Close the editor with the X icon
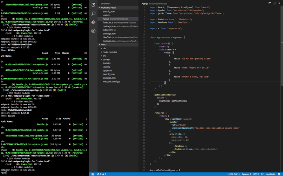This screenshot has width=283, height=176. click(x=279, y=3)
